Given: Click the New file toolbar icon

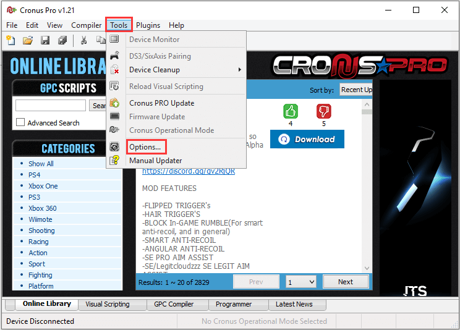Looking at the screenshot, I should [x=11, y=40].
